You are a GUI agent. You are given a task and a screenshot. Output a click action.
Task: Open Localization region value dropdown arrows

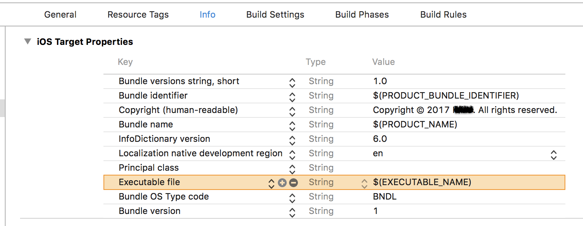coord(553,155)
